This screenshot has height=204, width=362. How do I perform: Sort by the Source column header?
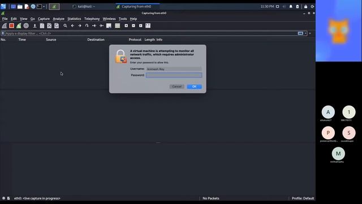[x=51, y=40]
